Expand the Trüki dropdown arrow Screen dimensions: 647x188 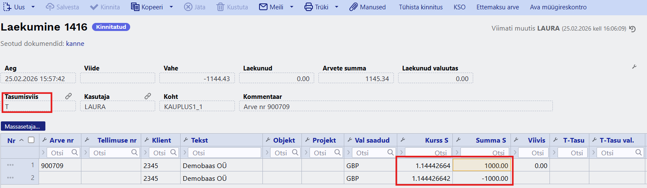coord(337,7)
